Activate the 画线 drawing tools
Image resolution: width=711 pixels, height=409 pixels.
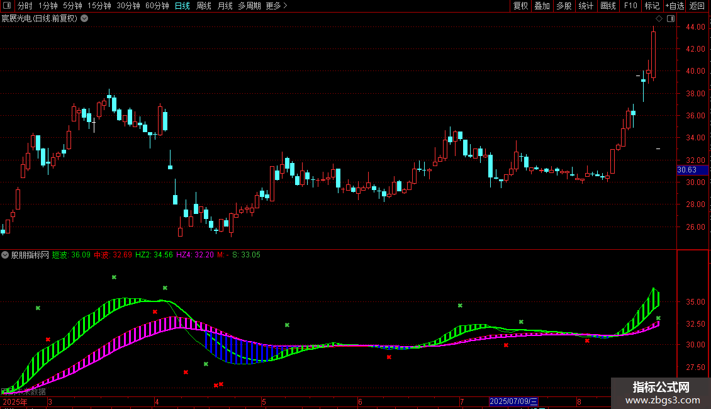(608, 6)
